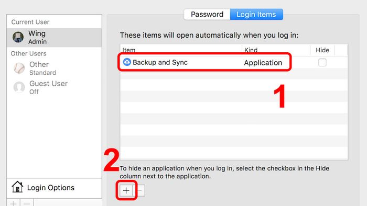
Task: Delete user account with the minus button
Action: click(x=27, y=203)
